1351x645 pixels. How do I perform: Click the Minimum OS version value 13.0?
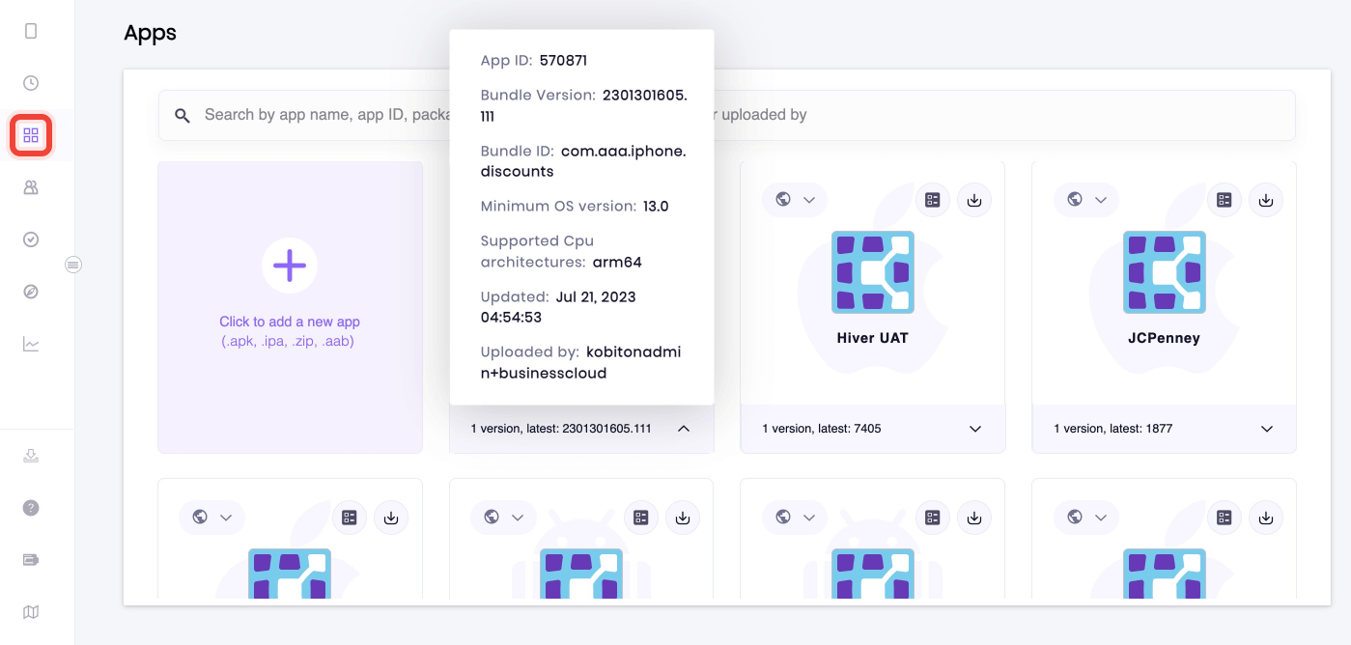tap(656, 207)
